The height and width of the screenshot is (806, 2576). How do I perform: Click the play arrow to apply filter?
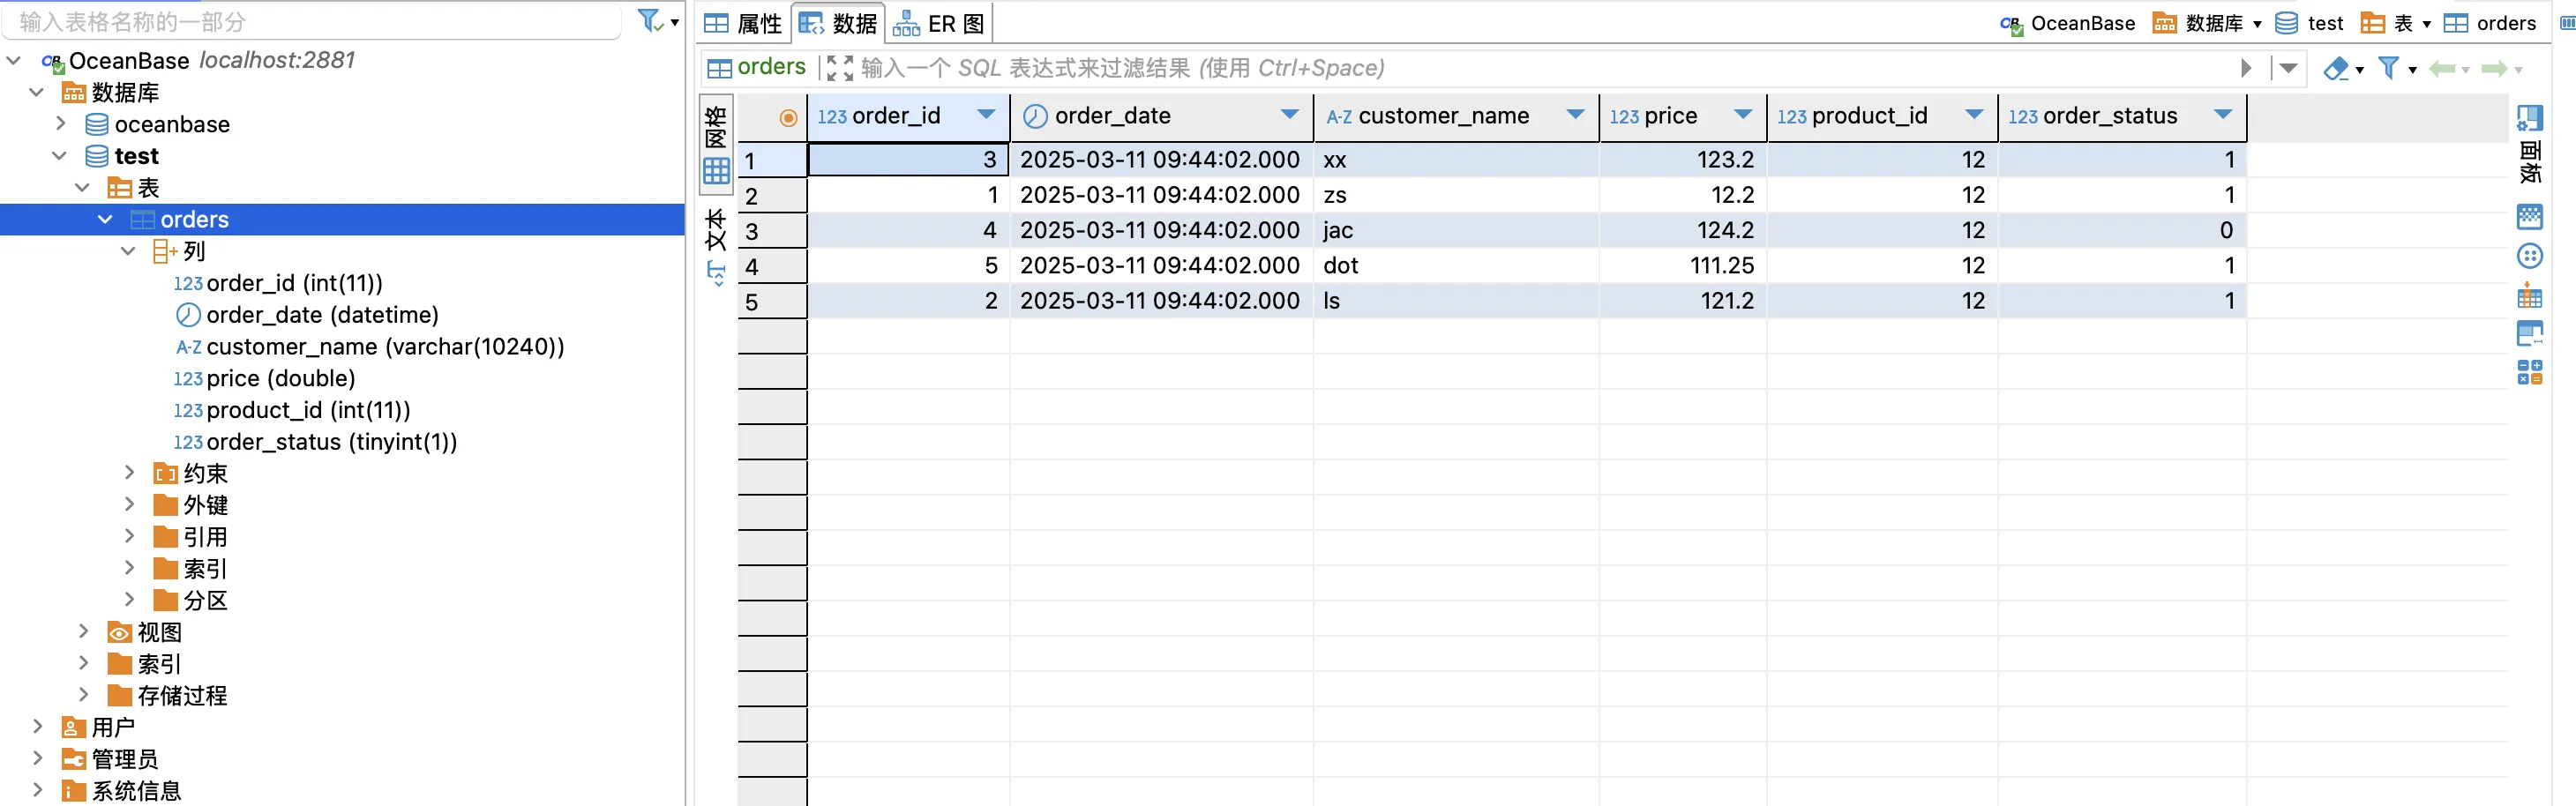pyautogui.click(x=2246, y=68)
